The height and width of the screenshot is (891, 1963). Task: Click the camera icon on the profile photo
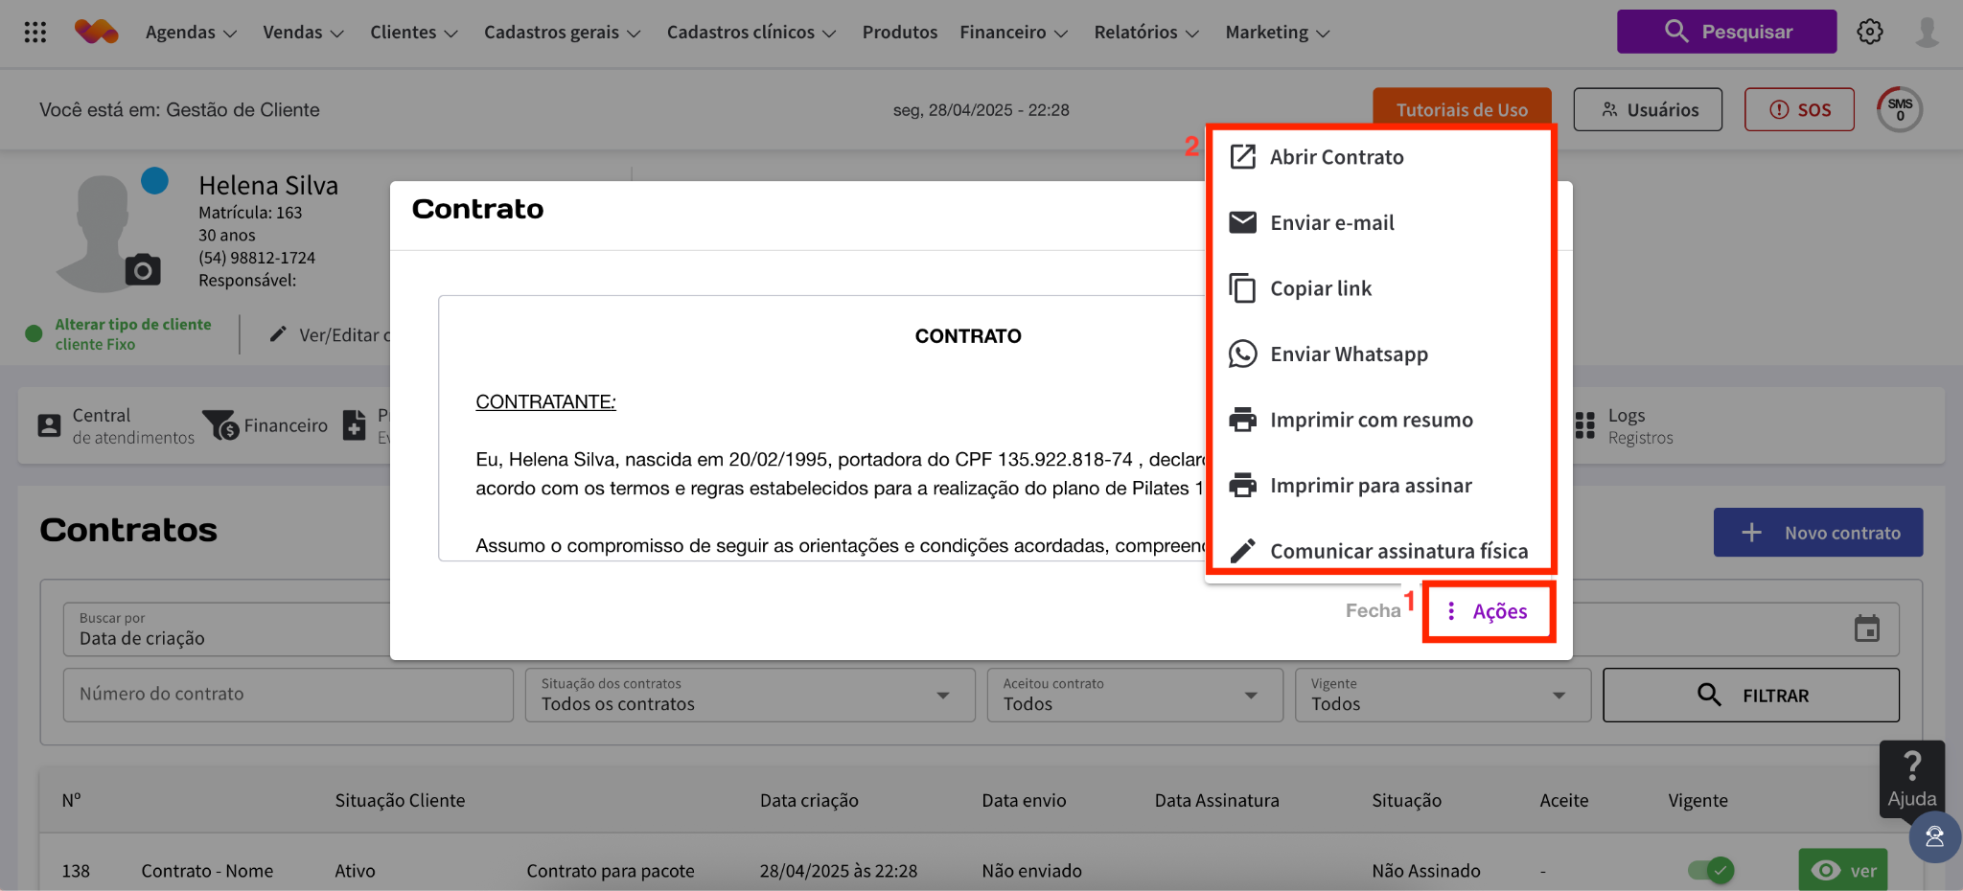coord(143,270)
